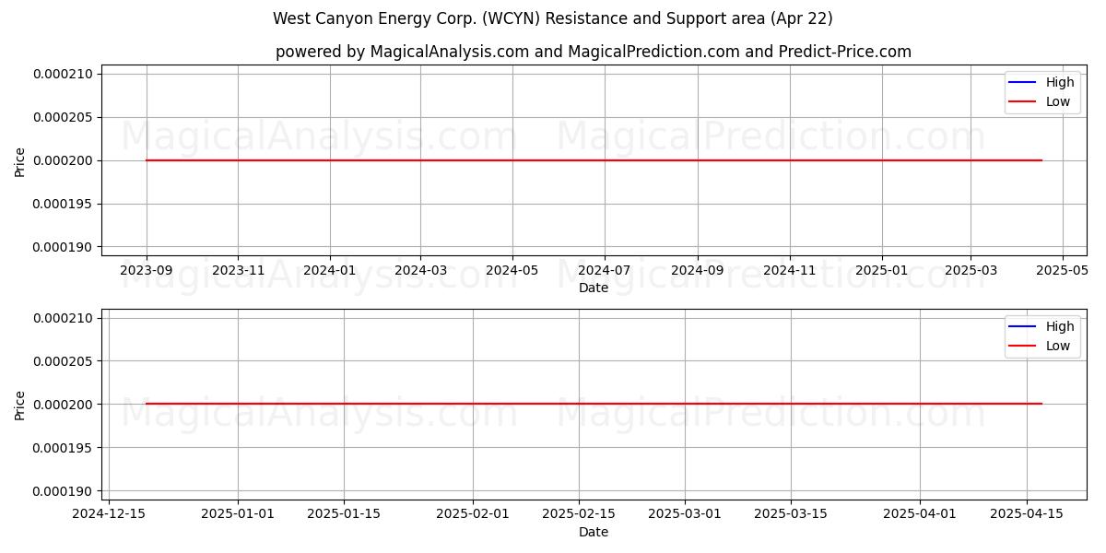The width and height of the screenshot is (1106, 553).
Task: Click the 2023-09 date tick label
Action: click(147, 271)
